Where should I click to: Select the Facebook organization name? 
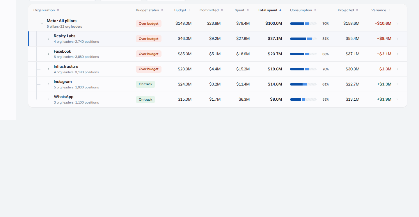click(63, 51)
